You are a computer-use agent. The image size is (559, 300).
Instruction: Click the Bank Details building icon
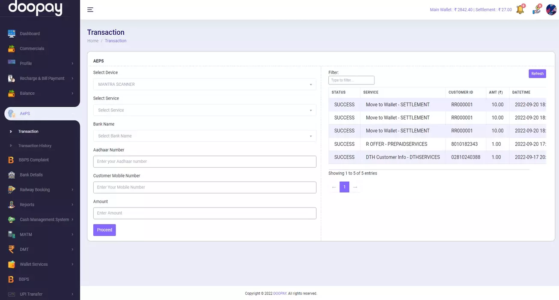(x=12, y=175)
